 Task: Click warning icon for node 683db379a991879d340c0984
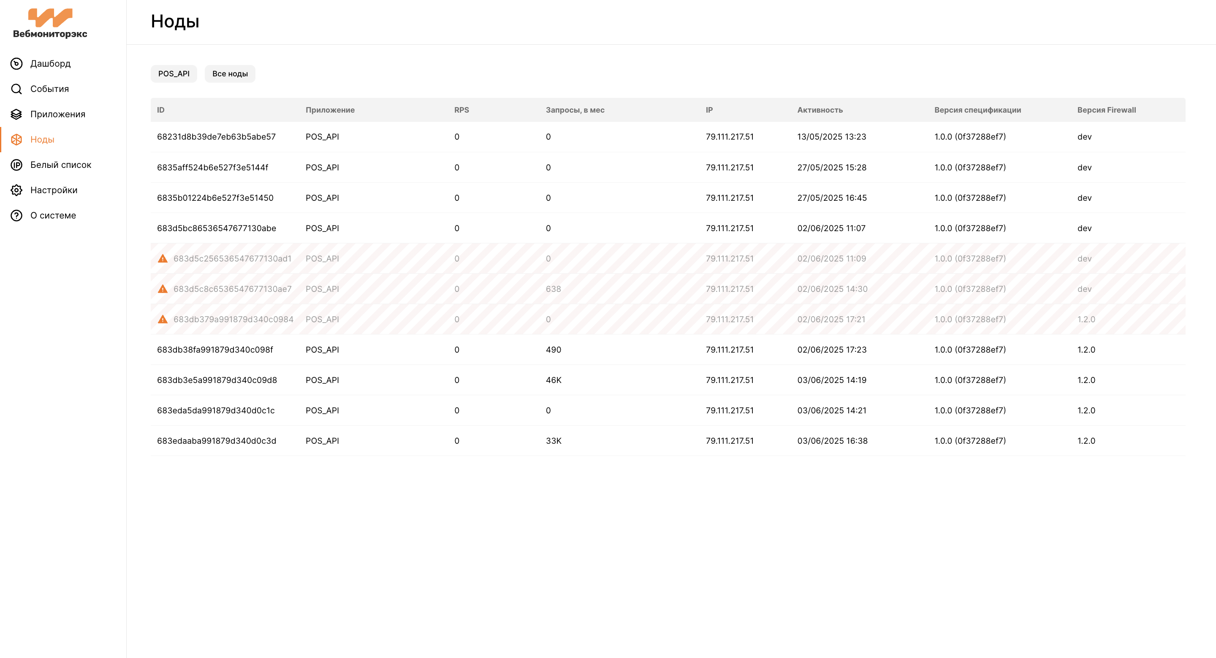coord(163,319)
